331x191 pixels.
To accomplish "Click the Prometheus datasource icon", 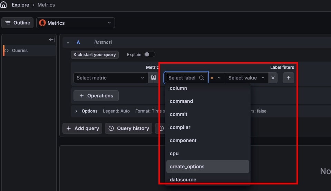I will (x=42, y=23).
